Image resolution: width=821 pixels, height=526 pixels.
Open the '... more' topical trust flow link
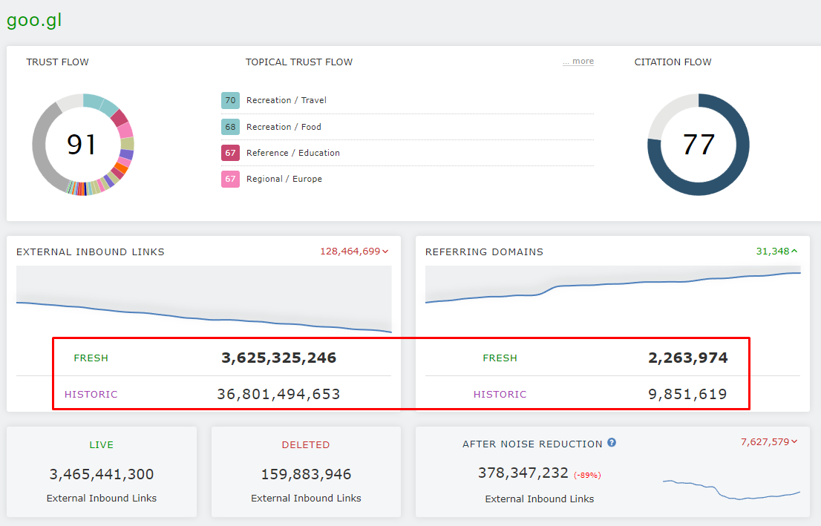[578, 62]
